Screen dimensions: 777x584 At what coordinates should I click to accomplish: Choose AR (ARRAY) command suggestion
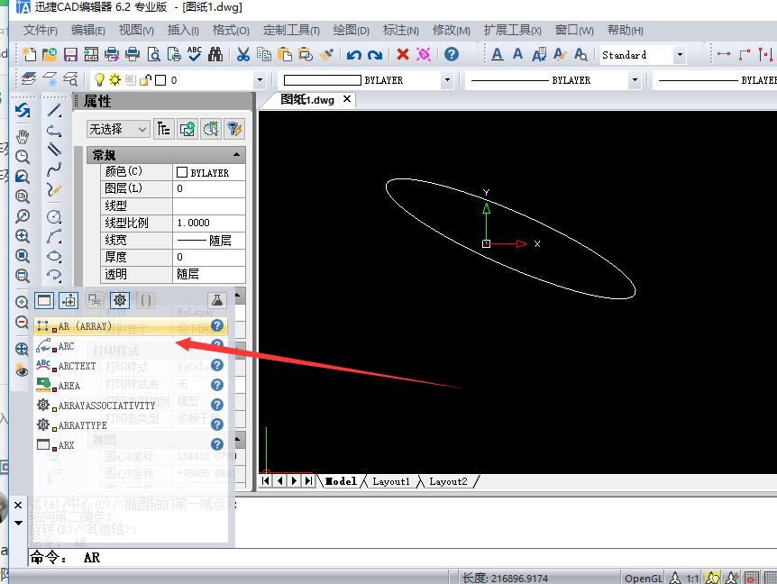click(131, 326)
